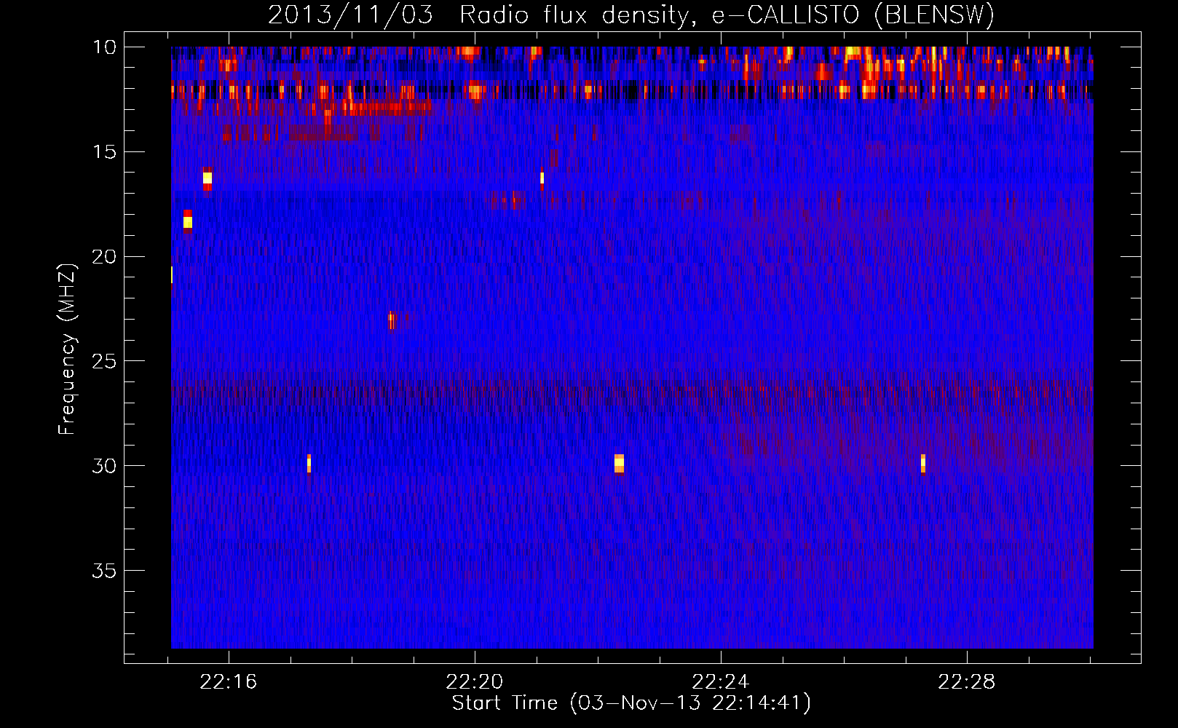
Task: Click the 22:24 time axis label
Action: pyautogui.click(x=721, y=682)
